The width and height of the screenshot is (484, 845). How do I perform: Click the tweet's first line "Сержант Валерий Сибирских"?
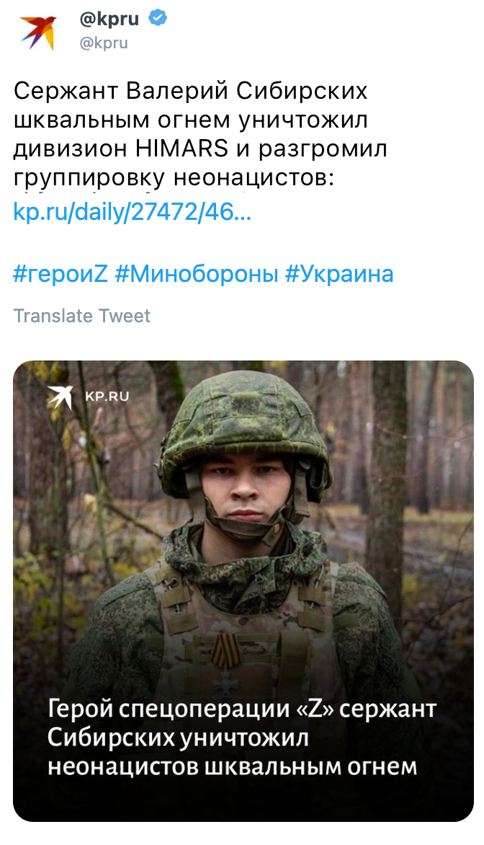point(190,92)
